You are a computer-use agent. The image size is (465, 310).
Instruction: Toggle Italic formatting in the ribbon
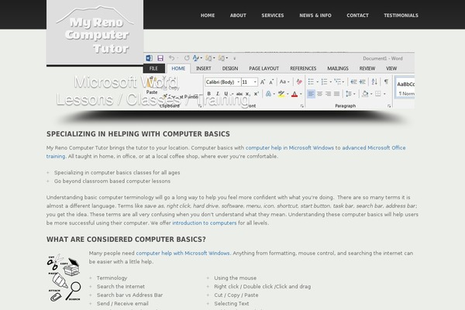[x=217, y=94]
